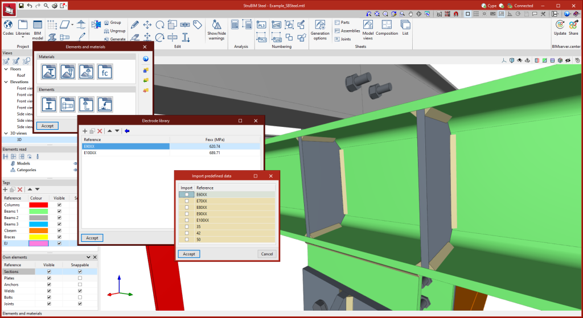The image size is (583, 318).
Task: Collapse the Floors tree node
Action: point(6,69)
